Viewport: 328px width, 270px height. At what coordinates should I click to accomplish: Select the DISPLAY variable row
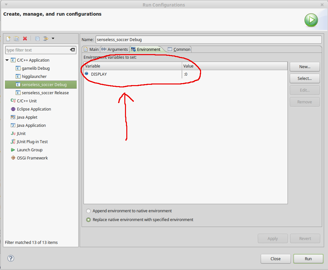186,74
